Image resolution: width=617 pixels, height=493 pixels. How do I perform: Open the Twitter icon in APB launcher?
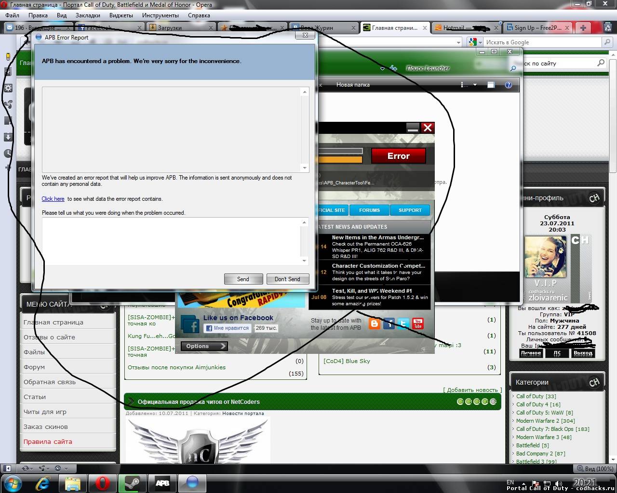403,324
